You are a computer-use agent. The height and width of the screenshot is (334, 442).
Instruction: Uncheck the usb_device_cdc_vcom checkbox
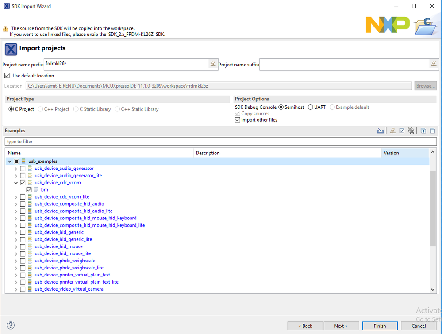23,182
